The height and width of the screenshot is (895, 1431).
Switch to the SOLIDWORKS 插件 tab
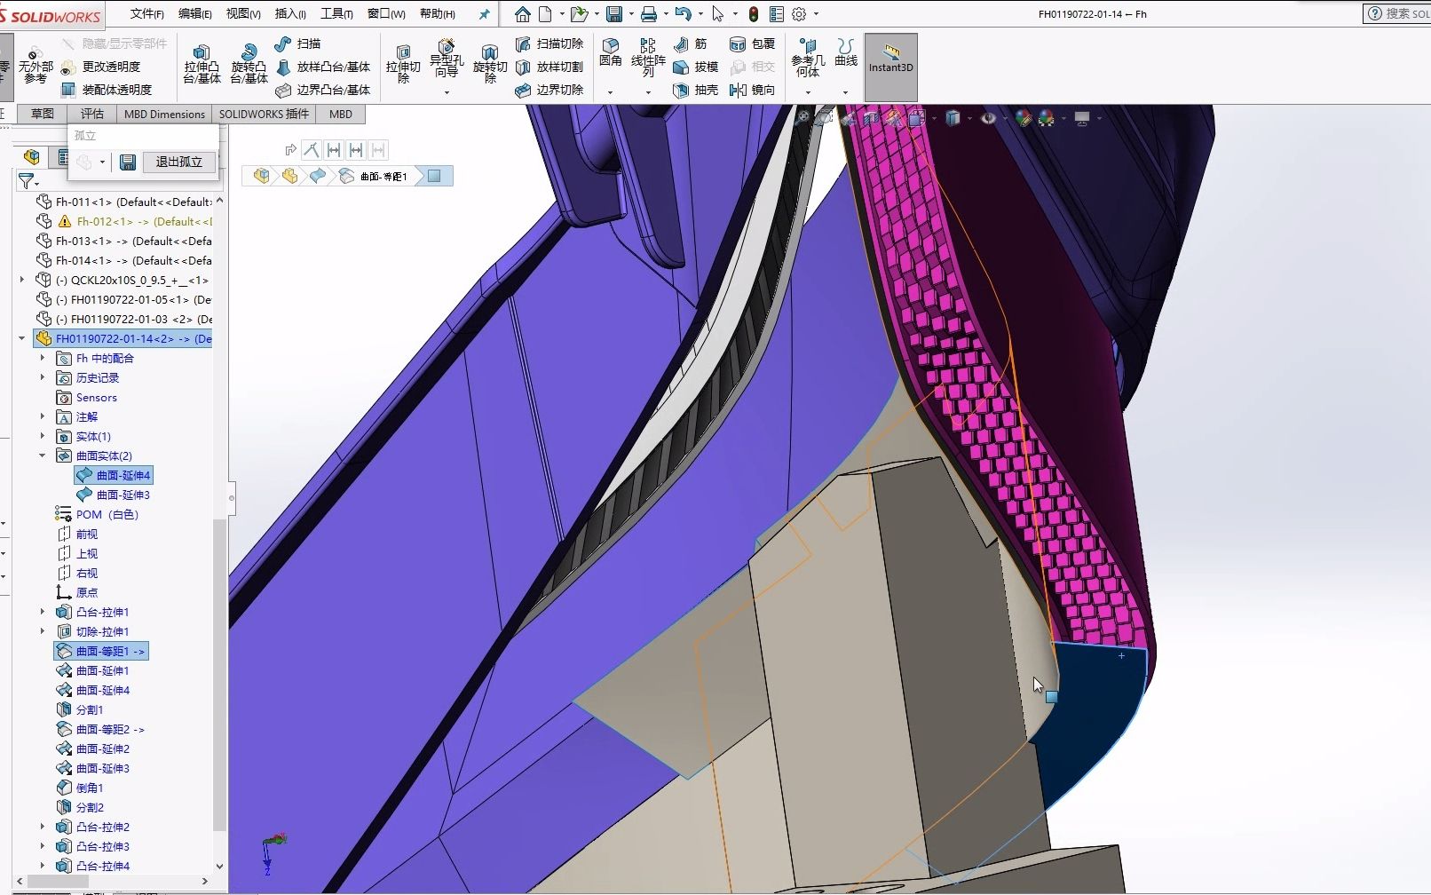point(264,114)
